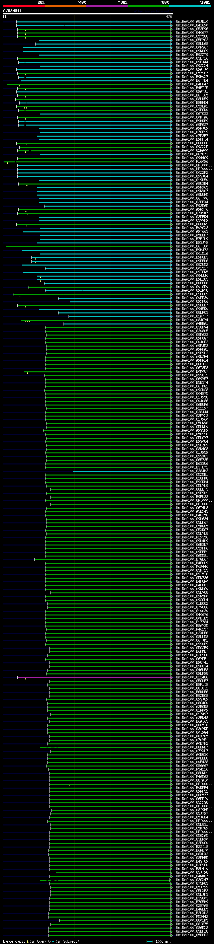Image resolution: width=214 pixels, height=944 pixels.
Task: Select label UniRef100_P29356
Action: coord(192,537)
